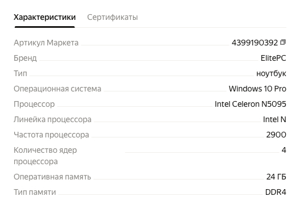Screen dimensions: 300x217
Task: Click the Windows 10 Pro value
Action: click(257, 89)
